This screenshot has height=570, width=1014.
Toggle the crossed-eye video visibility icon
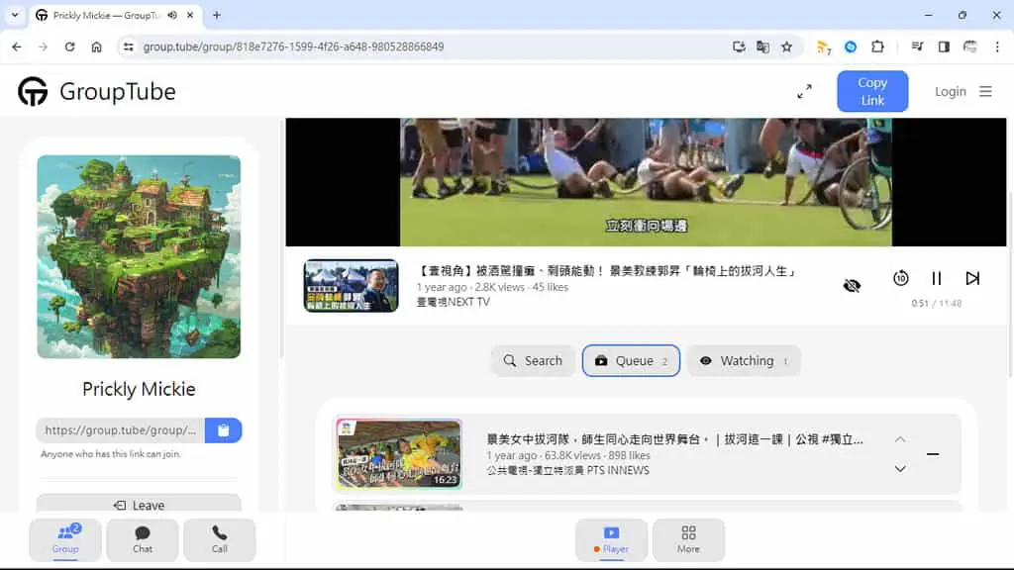852,285
